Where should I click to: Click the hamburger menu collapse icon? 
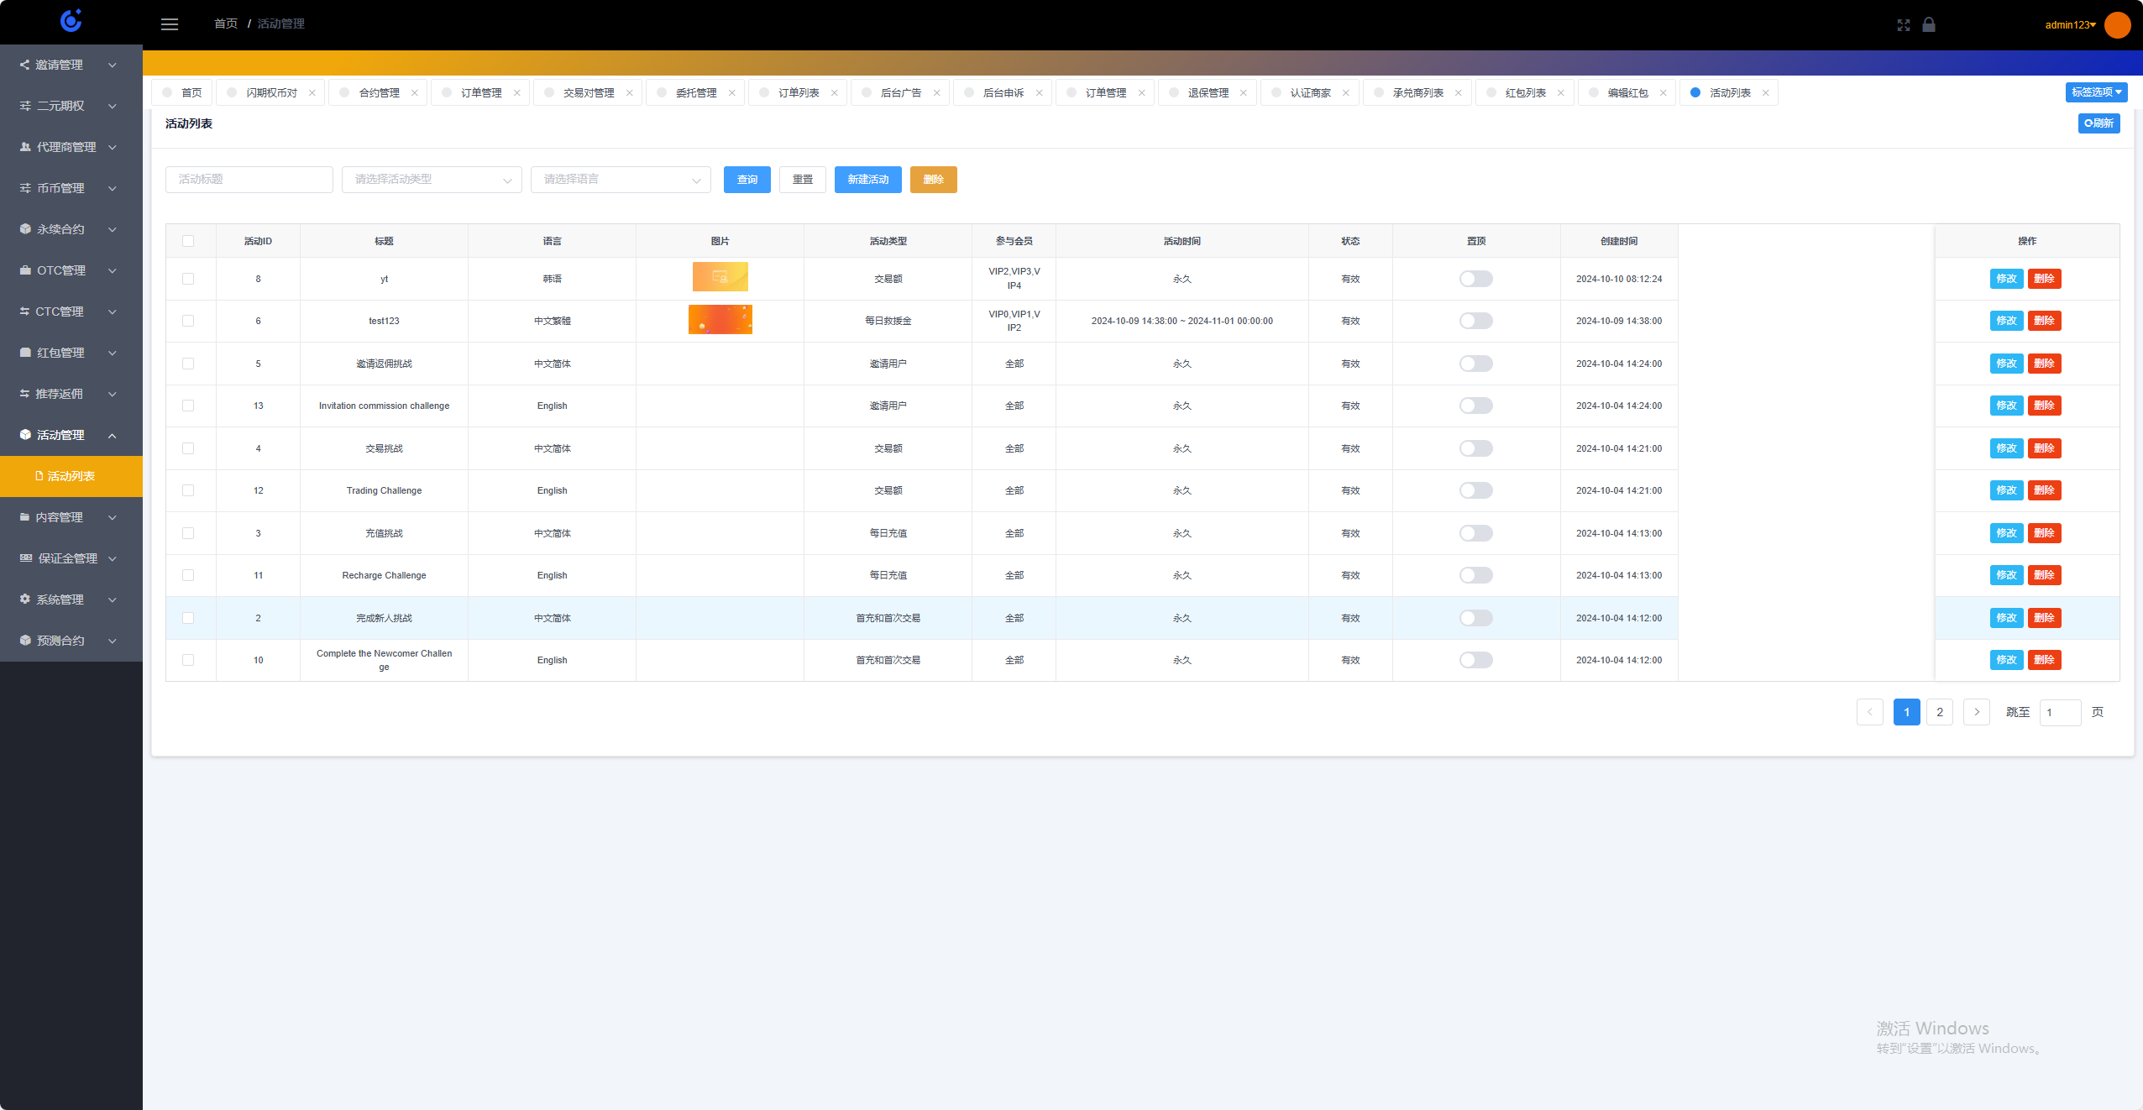tap(170, 24)
